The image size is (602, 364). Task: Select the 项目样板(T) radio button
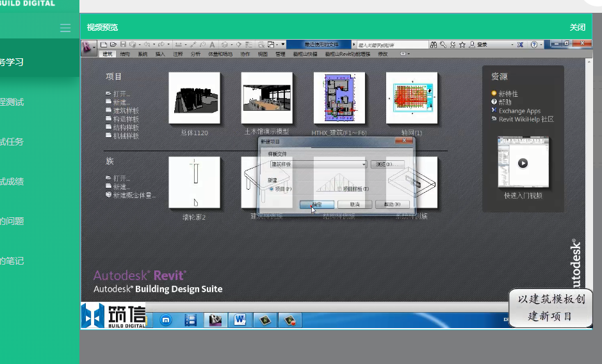(x=339, y=189)
